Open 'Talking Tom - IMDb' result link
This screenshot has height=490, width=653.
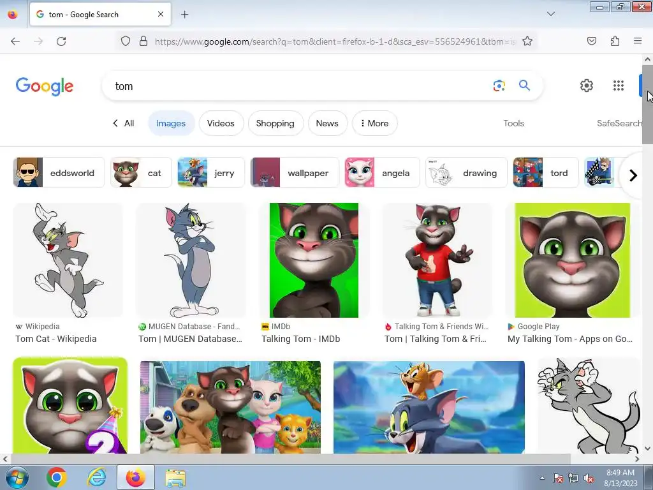(301, 339)
